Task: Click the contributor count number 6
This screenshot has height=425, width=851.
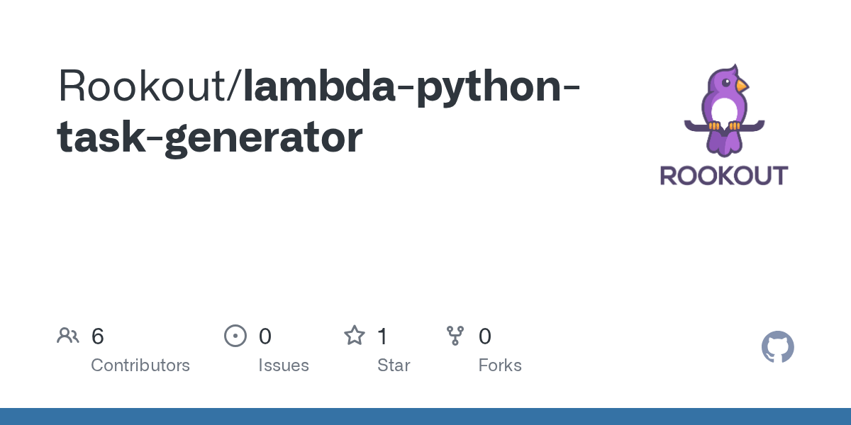Action: pos(98,336)
